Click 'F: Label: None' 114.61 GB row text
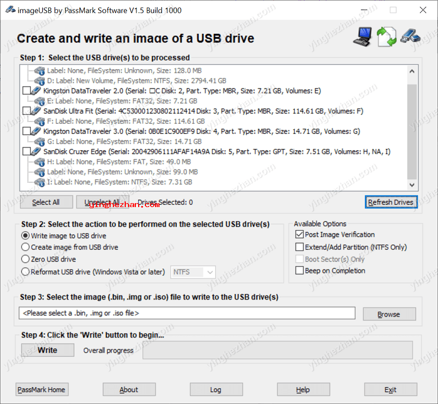 [x=126, y=121]
